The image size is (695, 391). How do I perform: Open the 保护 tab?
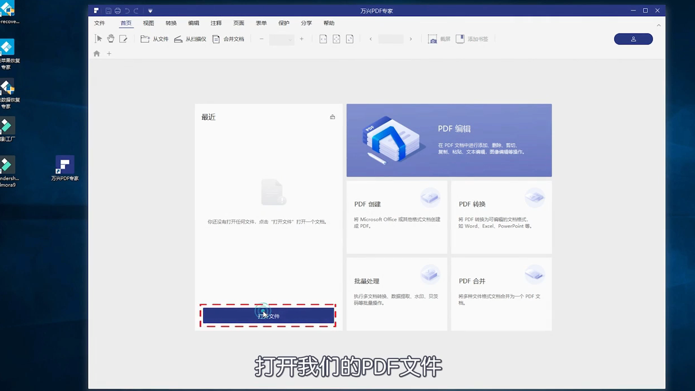pyautogui.click(x=284, y=23)
